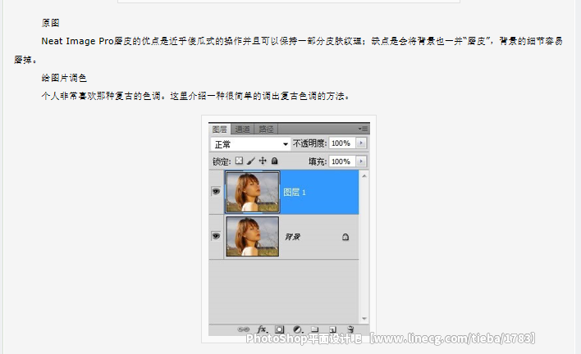
Task: Open the fx layer style menu
Action: 262,329
